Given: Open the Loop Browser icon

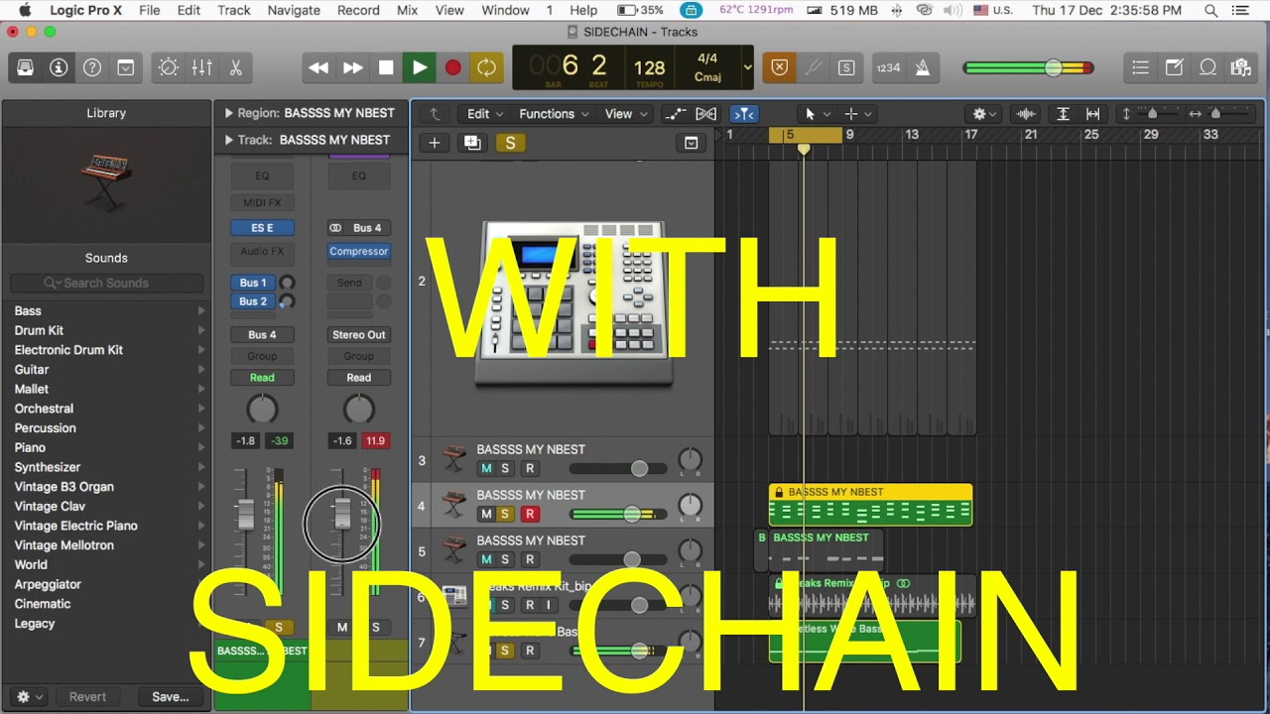Looking at the screenshot, I should coord(1207,67).
